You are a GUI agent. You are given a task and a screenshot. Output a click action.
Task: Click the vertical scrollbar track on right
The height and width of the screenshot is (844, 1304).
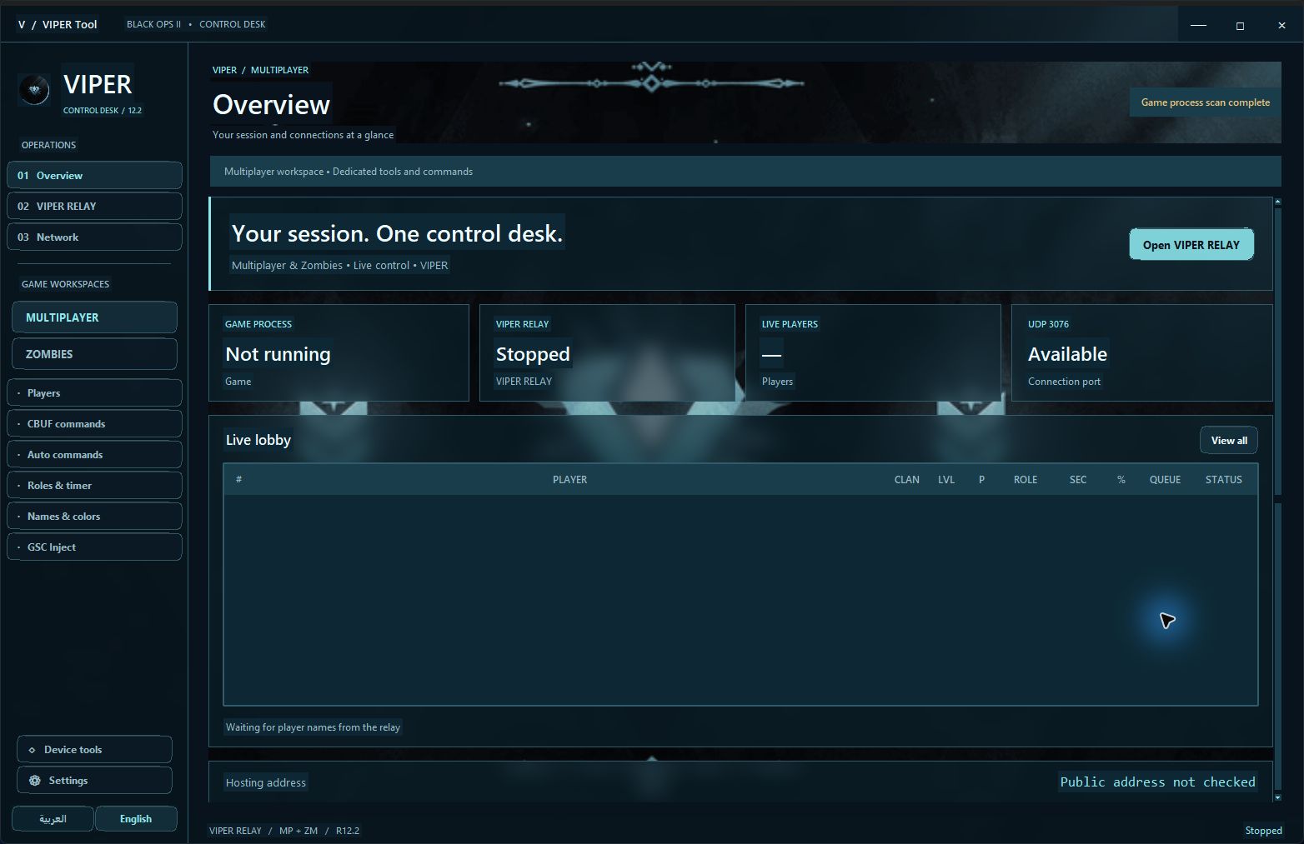click(1277, 500)
